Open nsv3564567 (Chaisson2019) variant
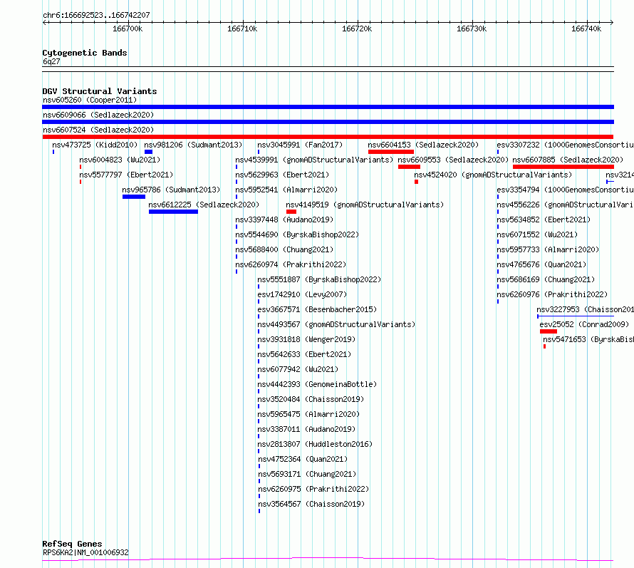 point(311,504)
